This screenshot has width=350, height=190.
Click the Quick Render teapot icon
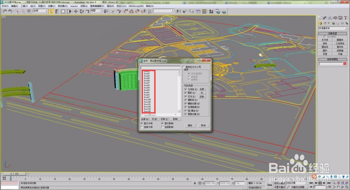pyautogui.click(x=224, y=11)
